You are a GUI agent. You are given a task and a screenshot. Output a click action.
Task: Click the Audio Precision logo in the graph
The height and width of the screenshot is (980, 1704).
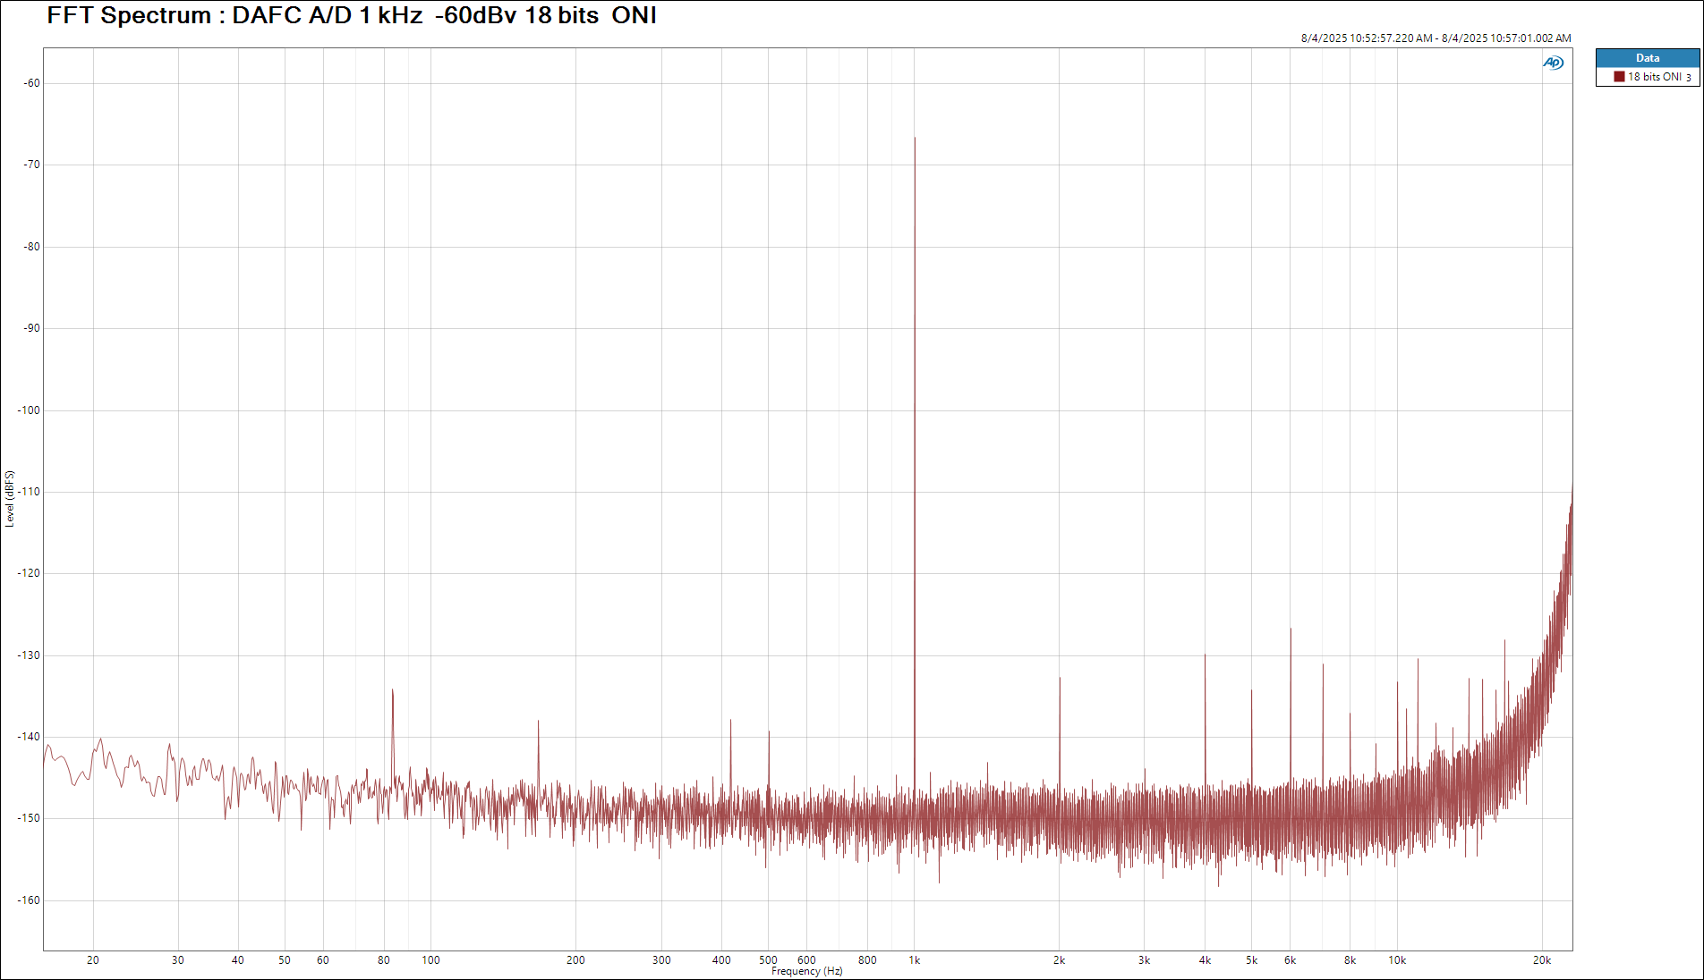(1553, 63)
